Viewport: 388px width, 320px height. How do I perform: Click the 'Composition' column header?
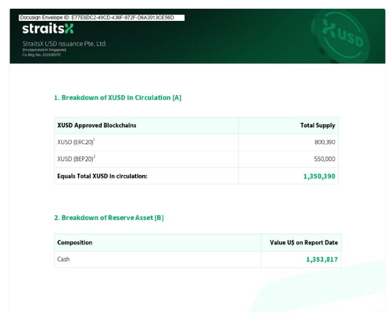tap(75, 242)
